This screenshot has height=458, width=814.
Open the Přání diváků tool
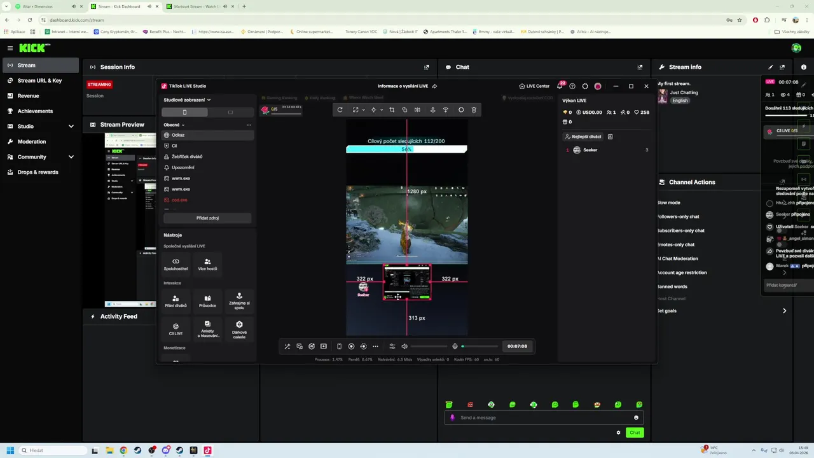coord(176,301)
